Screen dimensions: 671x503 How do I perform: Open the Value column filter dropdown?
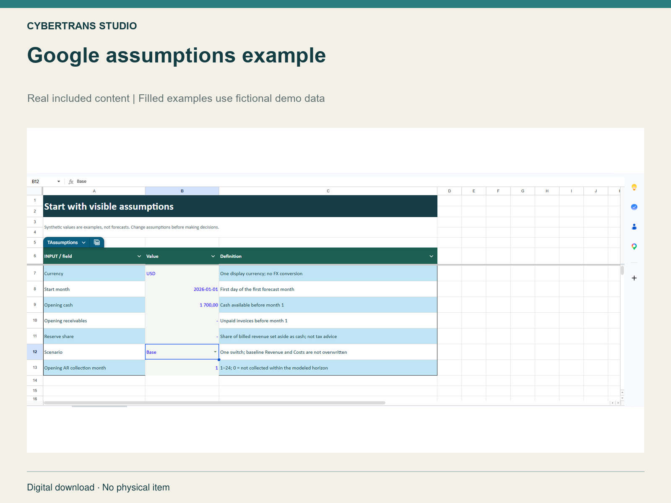click(213, 256)
